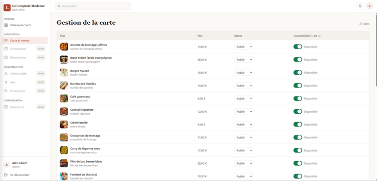
Task: Click the Prix column header
Action: point(200,36)
